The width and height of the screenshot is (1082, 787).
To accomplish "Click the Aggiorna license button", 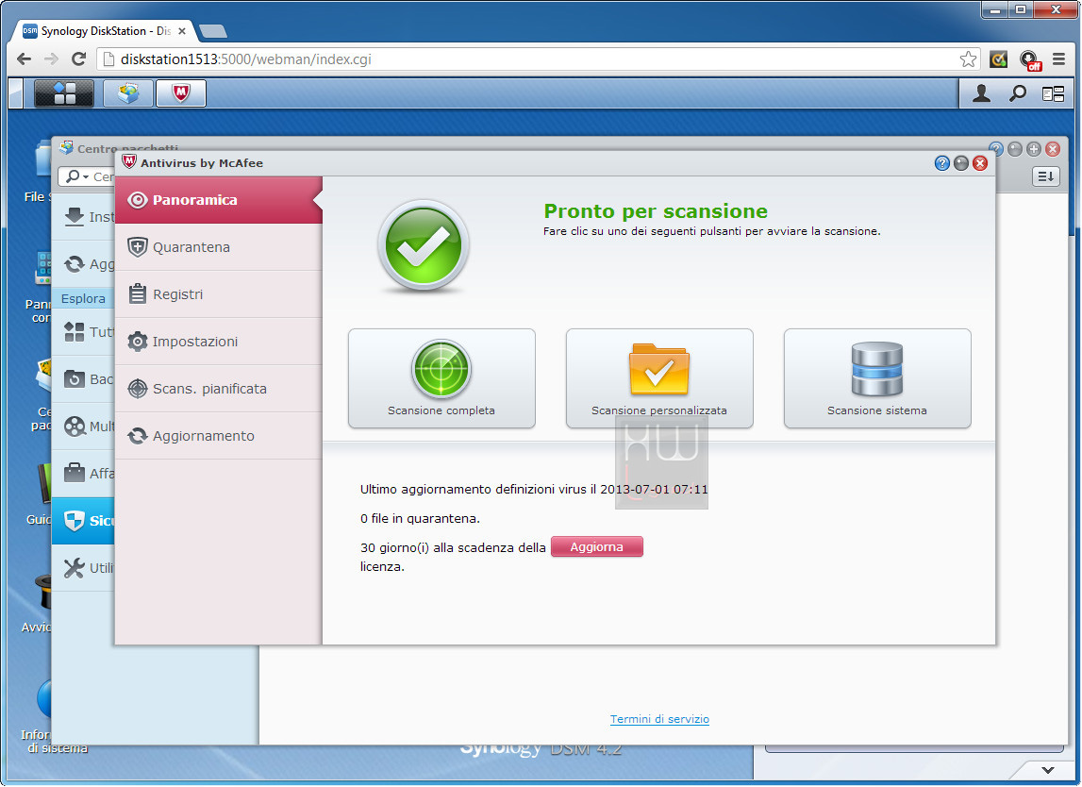I will point(597,546).
